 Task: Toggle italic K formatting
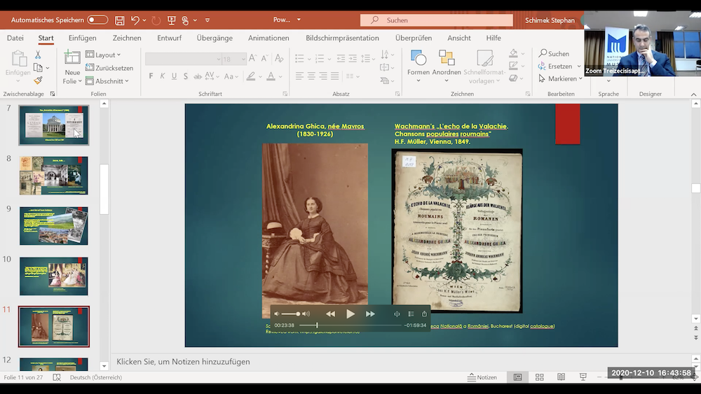(163, 76)
